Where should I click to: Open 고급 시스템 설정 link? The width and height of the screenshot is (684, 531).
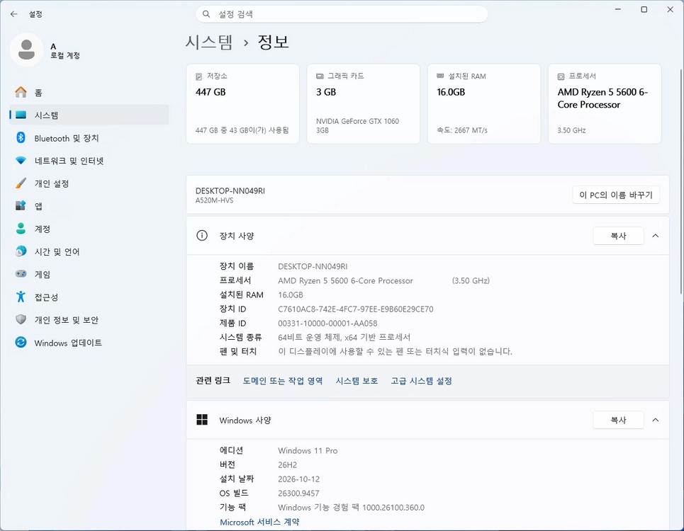[422, 381]
